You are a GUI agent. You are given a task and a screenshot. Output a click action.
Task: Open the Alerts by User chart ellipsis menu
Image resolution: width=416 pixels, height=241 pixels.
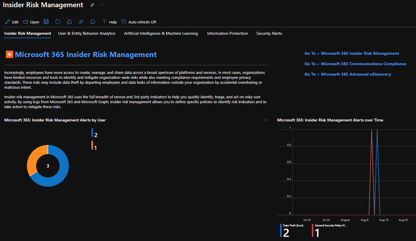(x=265, y=120)
